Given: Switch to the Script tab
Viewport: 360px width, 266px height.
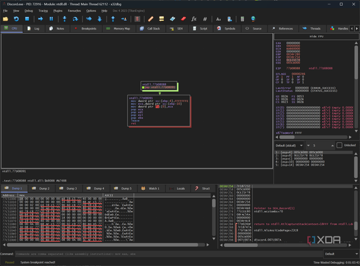Looking at the screenshot, I should 200,28.
